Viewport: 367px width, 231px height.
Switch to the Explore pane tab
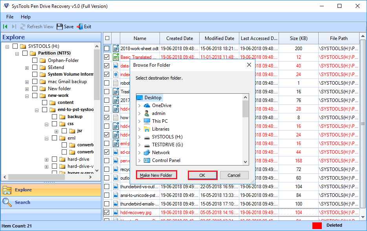[51, 190]
